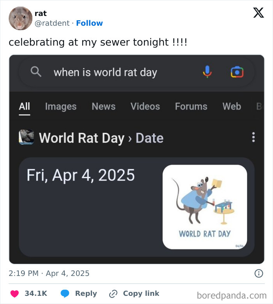Image resolution: width=273 pixels, height=304 pixels.
Task: Click the search magnifier icon
Action: tap(36, 72)
